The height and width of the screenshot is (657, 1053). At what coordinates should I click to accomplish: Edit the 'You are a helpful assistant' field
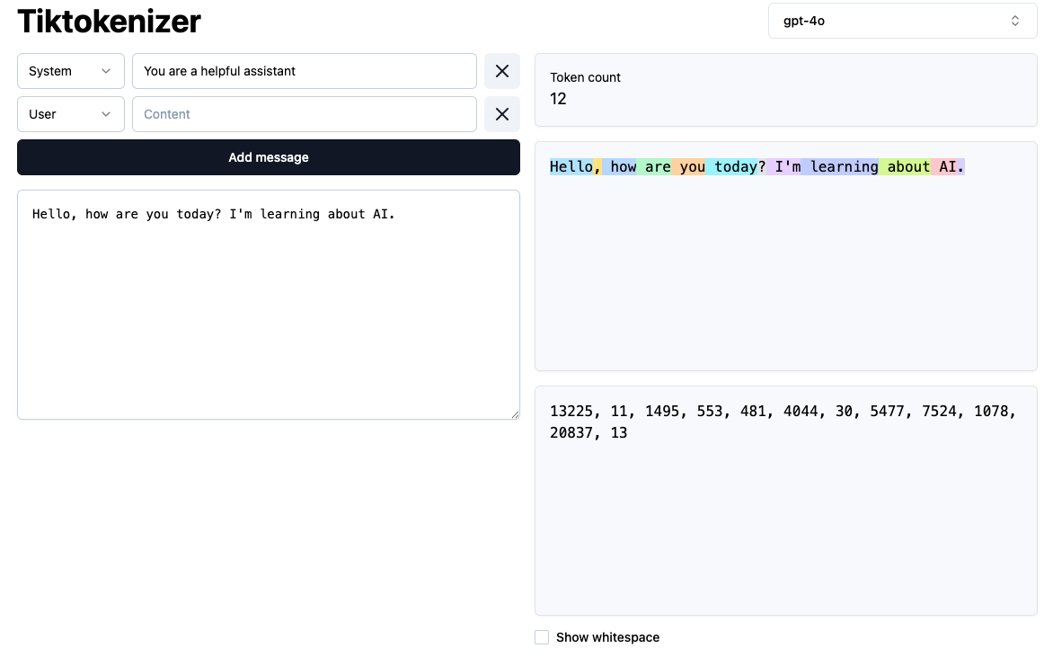pyautogui.click(x=304, y=71)
